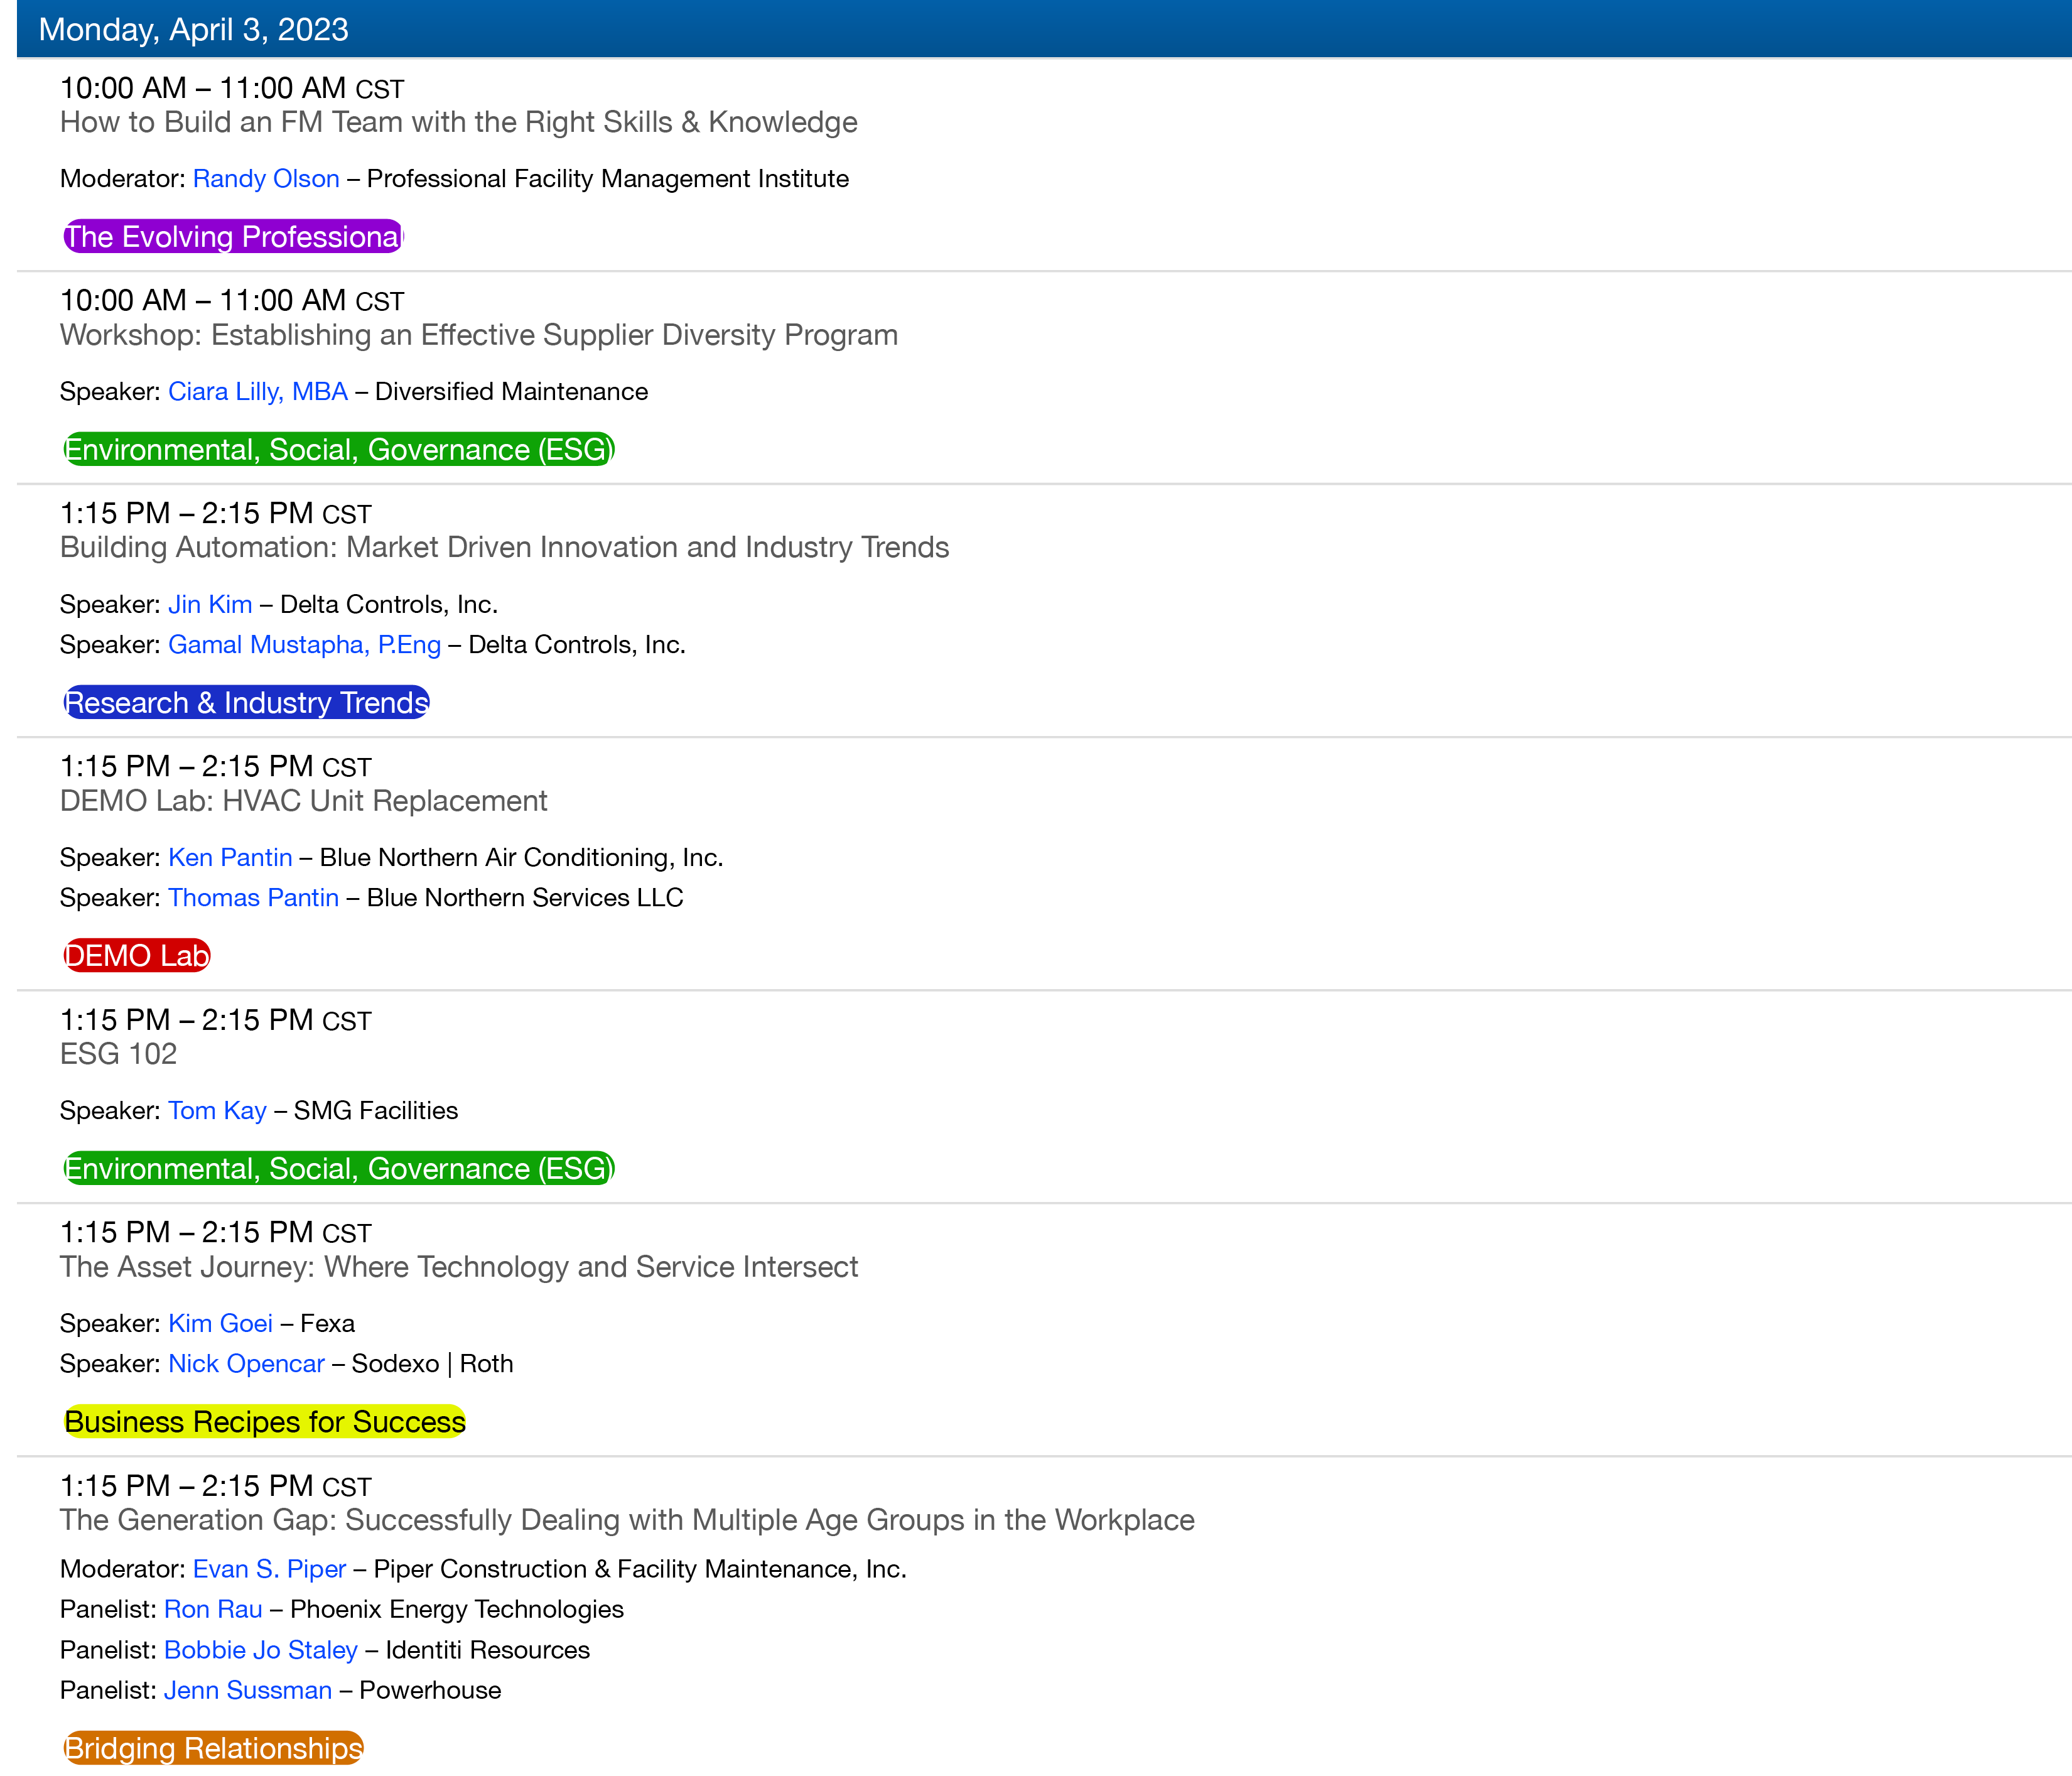The width and height of the screenshot is (2072, 1776).
Task: Open Gamal Mustapha, P.Eng profile link
Action: click(304, 645)
